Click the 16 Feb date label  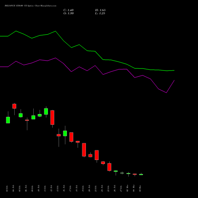pos(64,188)
